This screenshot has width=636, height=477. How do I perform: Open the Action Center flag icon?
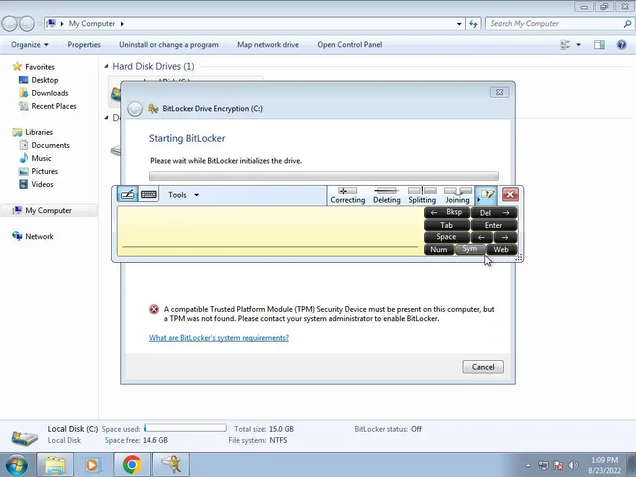pos(558,465)
